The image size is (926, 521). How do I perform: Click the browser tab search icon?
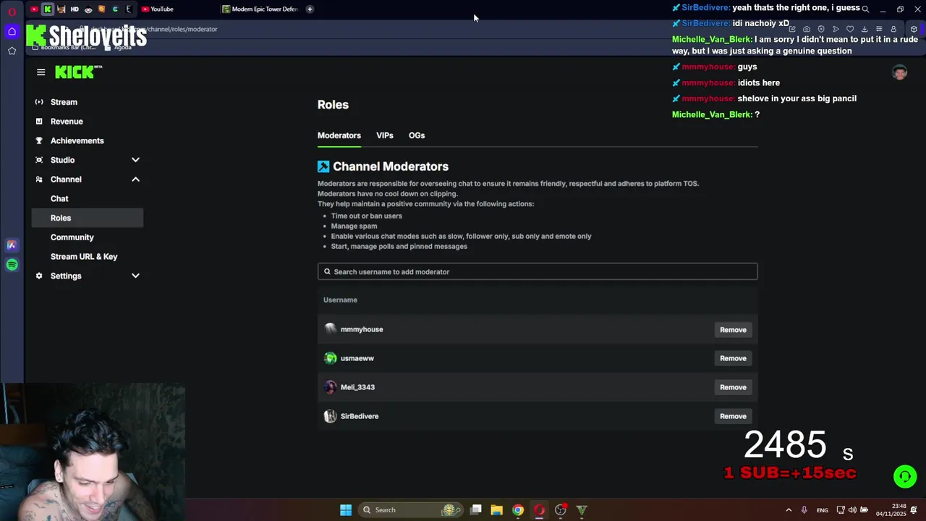[x=865, y=9]
